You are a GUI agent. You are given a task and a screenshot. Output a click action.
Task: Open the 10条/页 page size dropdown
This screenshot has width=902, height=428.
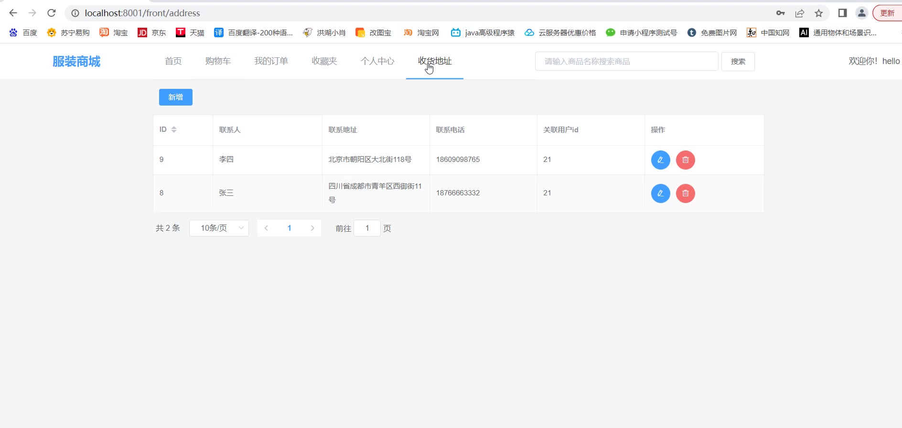coord(219,228)
